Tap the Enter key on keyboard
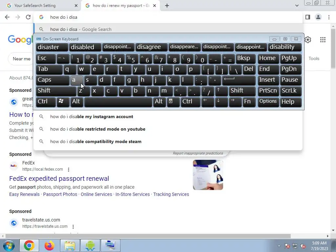The width and height of the screenshot is (336, 252). pos(239,80)
